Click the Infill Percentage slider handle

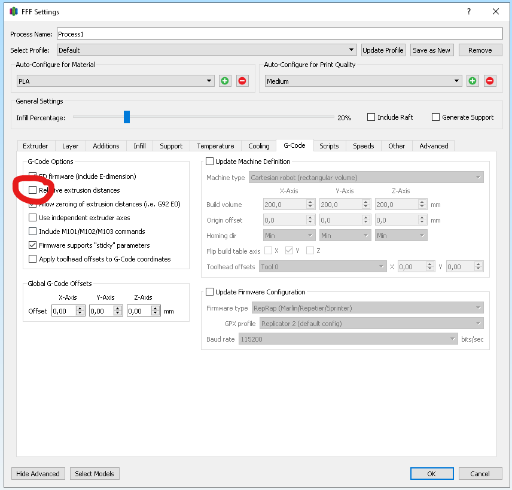pyautogui.click(x=127, y=117)
